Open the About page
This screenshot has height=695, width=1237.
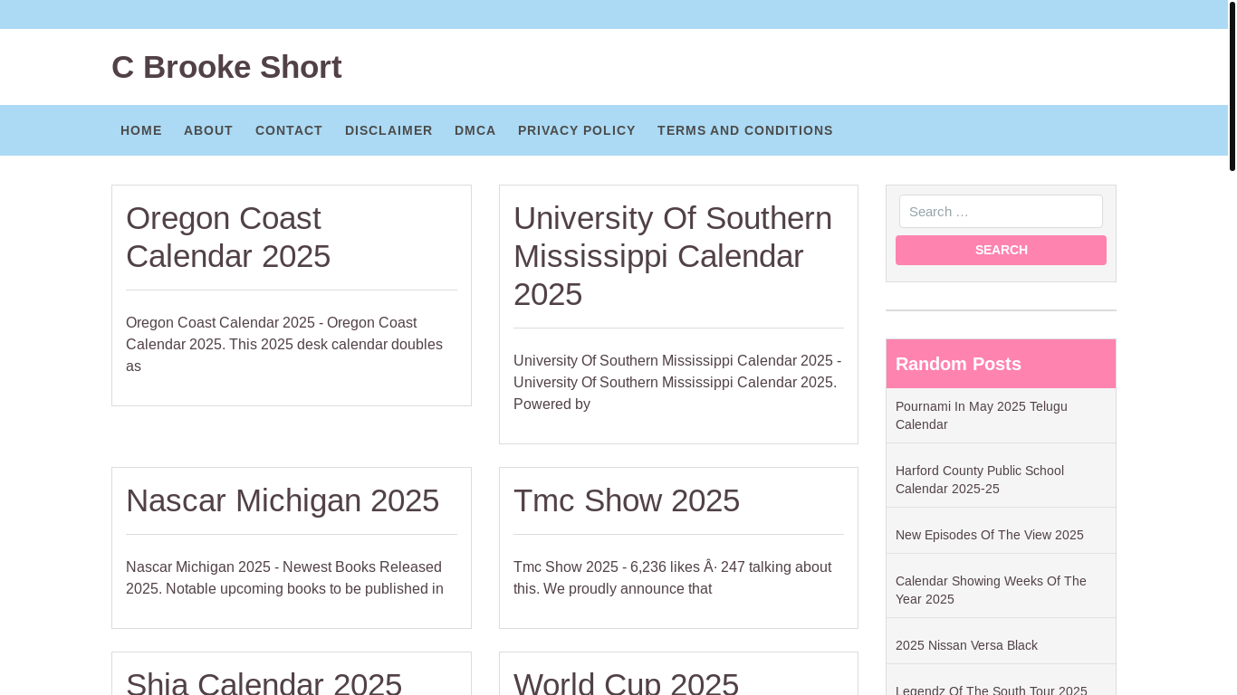click(208, 130)
